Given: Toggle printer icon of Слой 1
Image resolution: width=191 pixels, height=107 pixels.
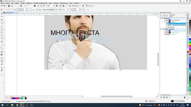Looking at the screenshot, I should click(x=167, y=22).
